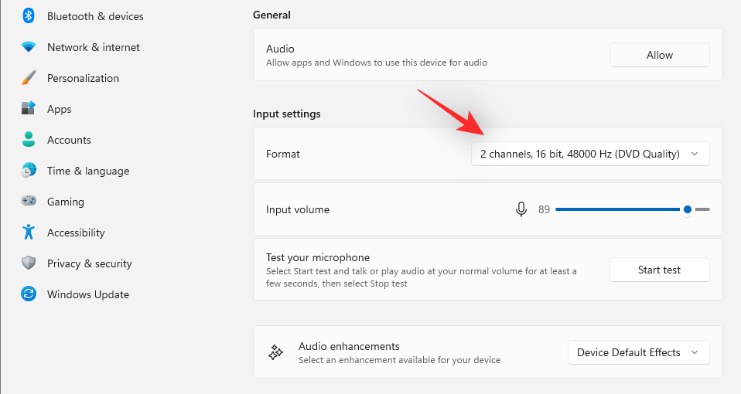The width and height of the screenshot is (741, 394).
Task: Click the Network & internet Wi-Fi icon
Action: [29, 47]
